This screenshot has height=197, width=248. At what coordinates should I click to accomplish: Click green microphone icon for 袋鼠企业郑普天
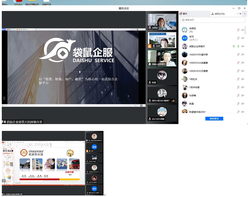click(238, 46)
